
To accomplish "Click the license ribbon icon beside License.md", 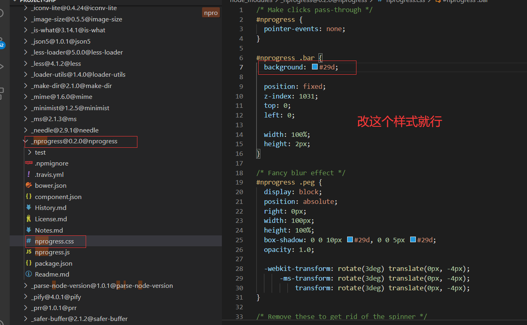I will pyautogui.click(x=29, y=219).
